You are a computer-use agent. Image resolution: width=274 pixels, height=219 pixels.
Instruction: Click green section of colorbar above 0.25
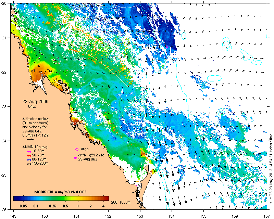(x=53, y=198)
